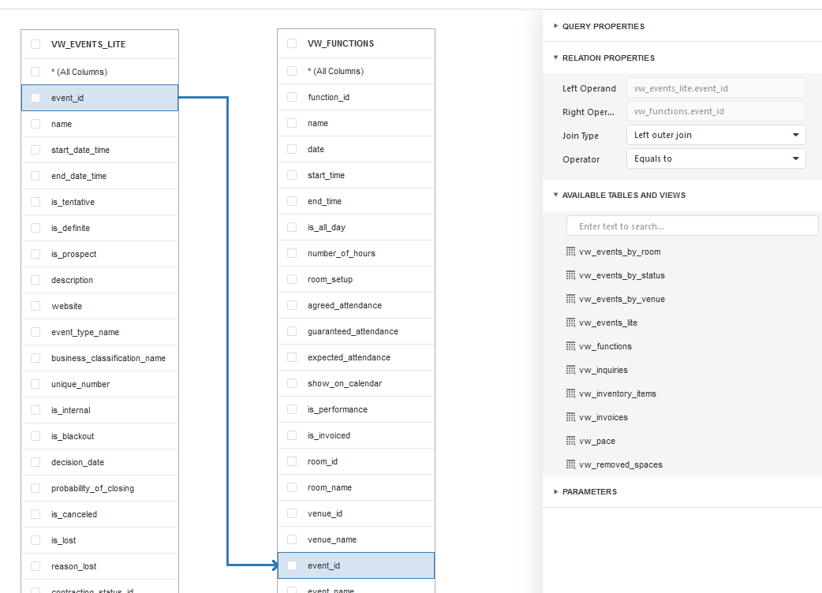Viewport: 822px width, 593px height.
Task: Select the show_on_calendar column row
Action: point(356,383)
